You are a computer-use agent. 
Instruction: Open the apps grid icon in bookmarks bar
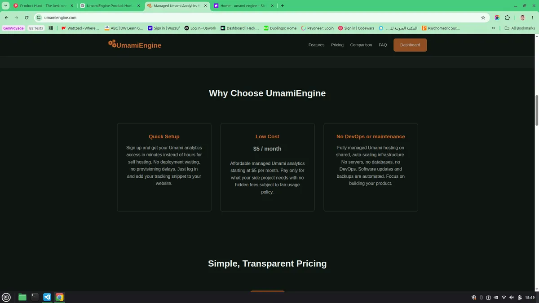coord(51,28)
